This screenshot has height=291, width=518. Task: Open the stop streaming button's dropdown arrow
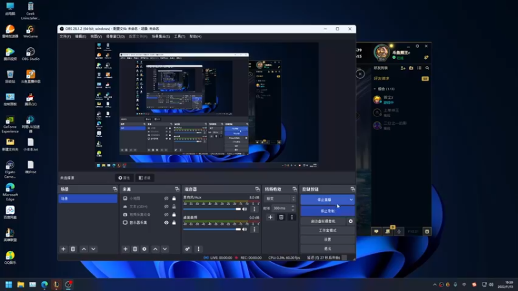pos(351,200)
